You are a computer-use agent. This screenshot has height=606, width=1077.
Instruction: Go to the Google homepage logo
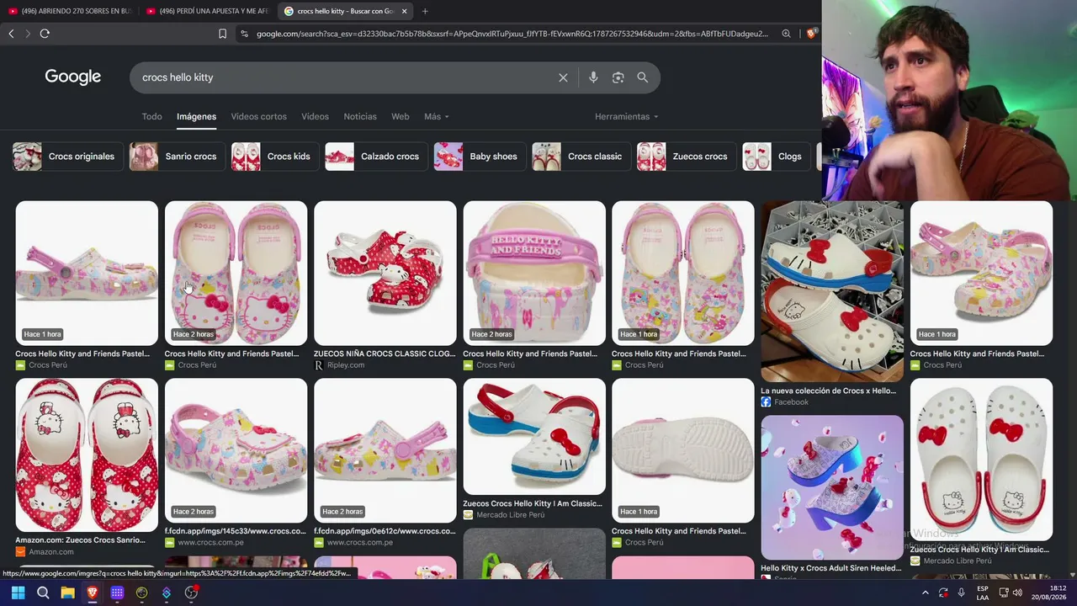click(x=73, y=77)
